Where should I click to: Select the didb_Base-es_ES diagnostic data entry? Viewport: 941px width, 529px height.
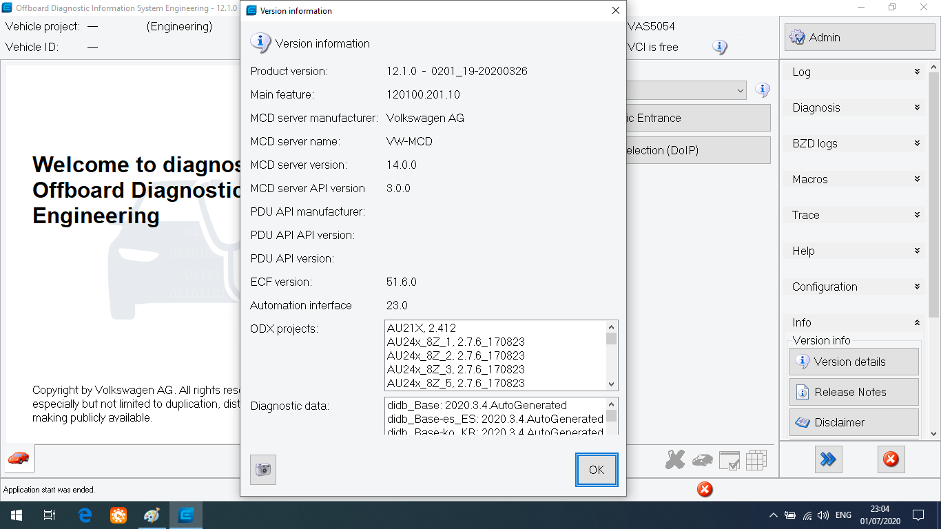click(495, 419)
